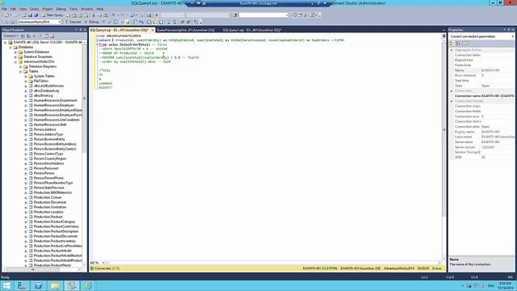
Task: Expand the Database Diagrams folder
Action: [21, 66]
